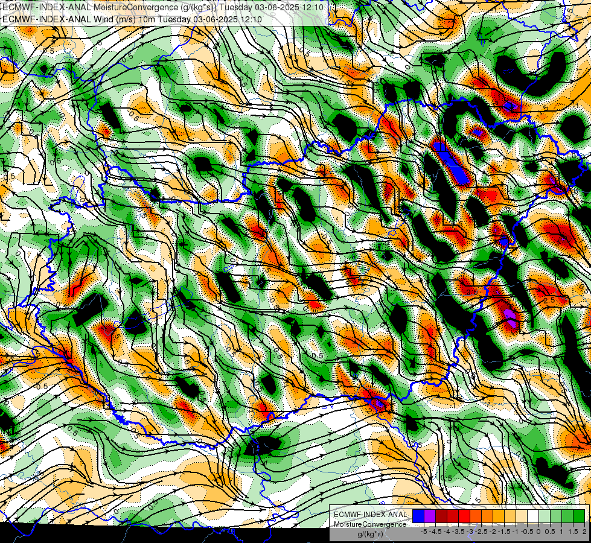Click the white legend color swatch

pyautogui.click(x=532, y=516)
